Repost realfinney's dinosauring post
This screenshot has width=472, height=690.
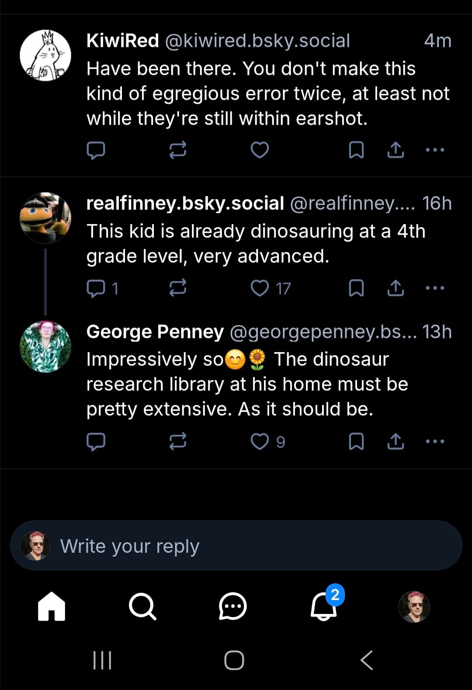177,288
